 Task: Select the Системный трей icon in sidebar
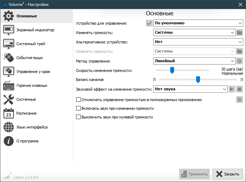tap(8, 44)
